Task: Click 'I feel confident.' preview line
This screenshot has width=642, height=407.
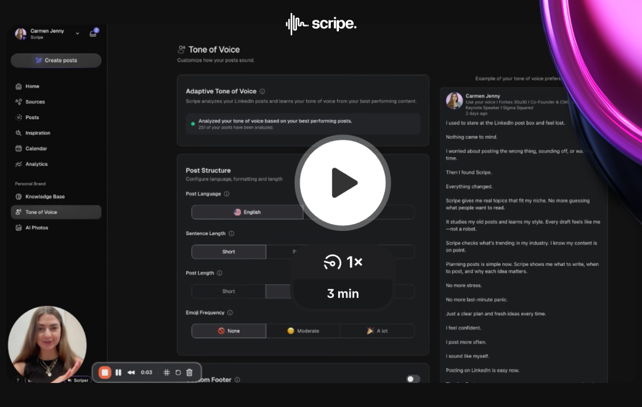Action: (x=463, y=328)
